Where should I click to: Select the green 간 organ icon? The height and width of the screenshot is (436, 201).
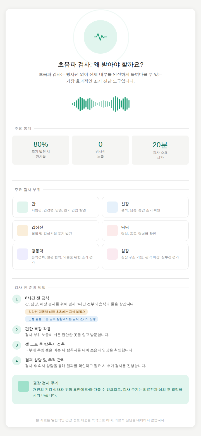[x=23, y=207]
